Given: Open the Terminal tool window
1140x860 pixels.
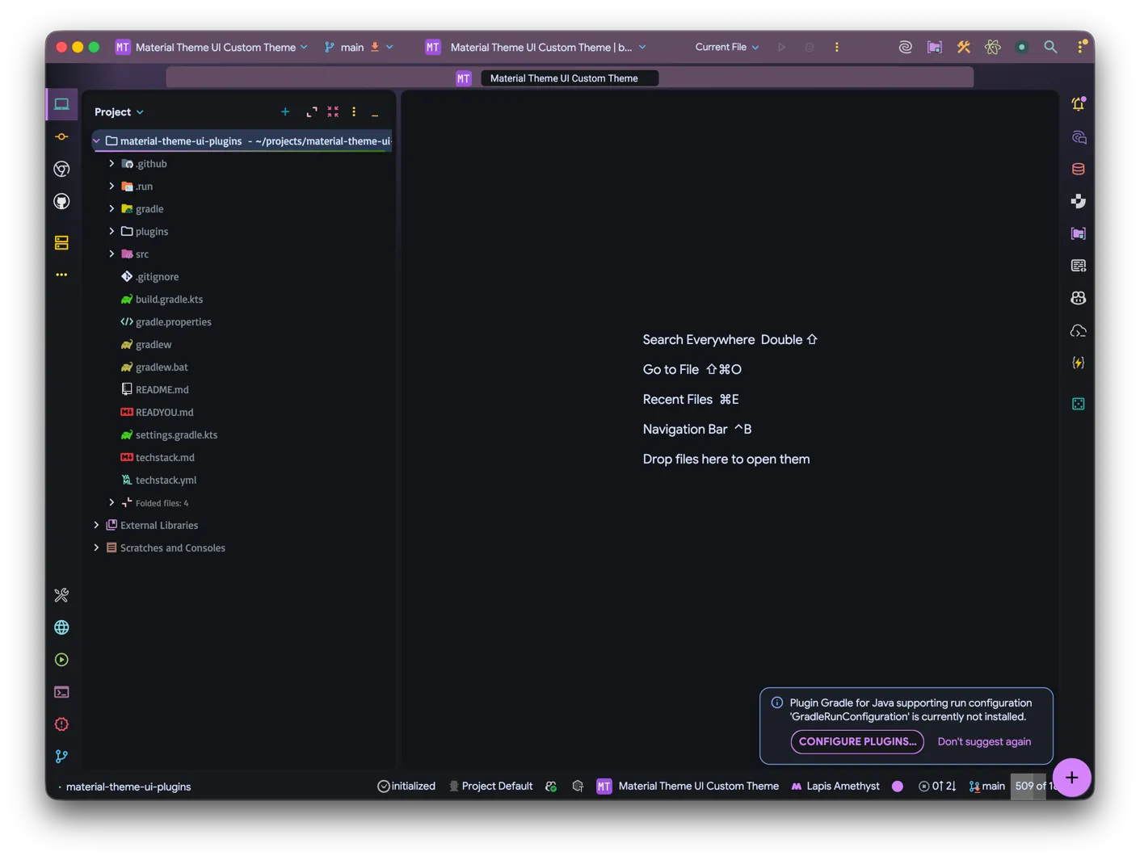Looking at the screenshot, I should click(x=61, y=692).
